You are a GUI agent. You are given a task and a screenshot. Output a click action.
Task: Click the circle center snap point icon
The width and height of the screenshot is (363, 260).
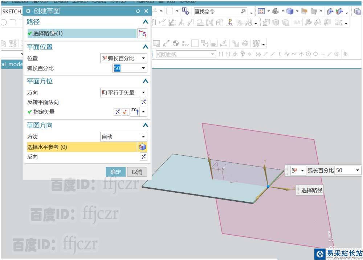(308, 54)
